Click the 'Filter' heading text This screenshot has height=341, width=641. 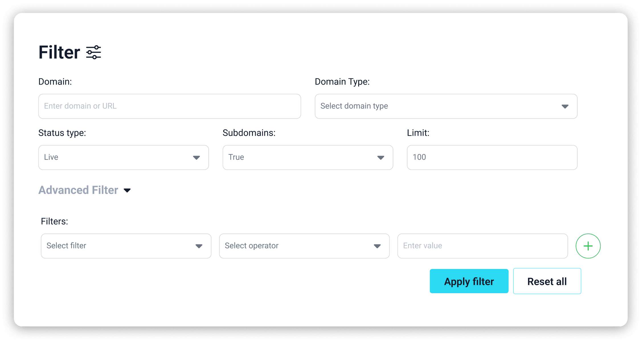(59, 52)
